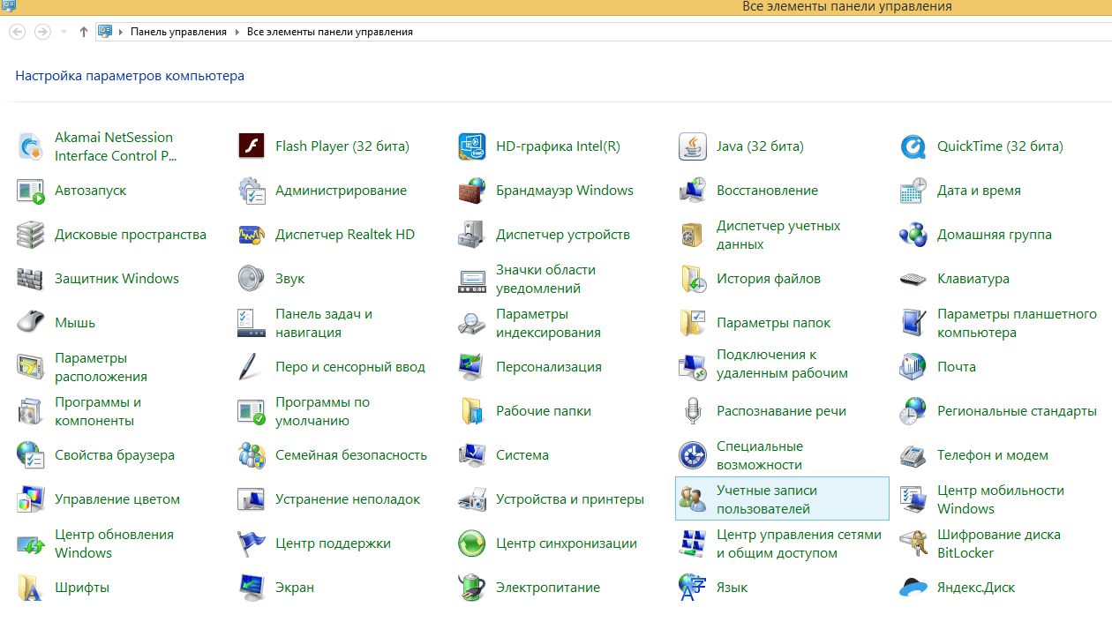Click the Forward navigation arrow

(42, 32)
